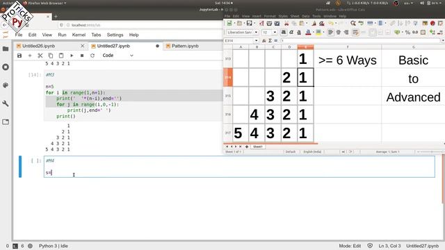
Task: Export as PDF in Calc toolbar
Action: point(261,23)
